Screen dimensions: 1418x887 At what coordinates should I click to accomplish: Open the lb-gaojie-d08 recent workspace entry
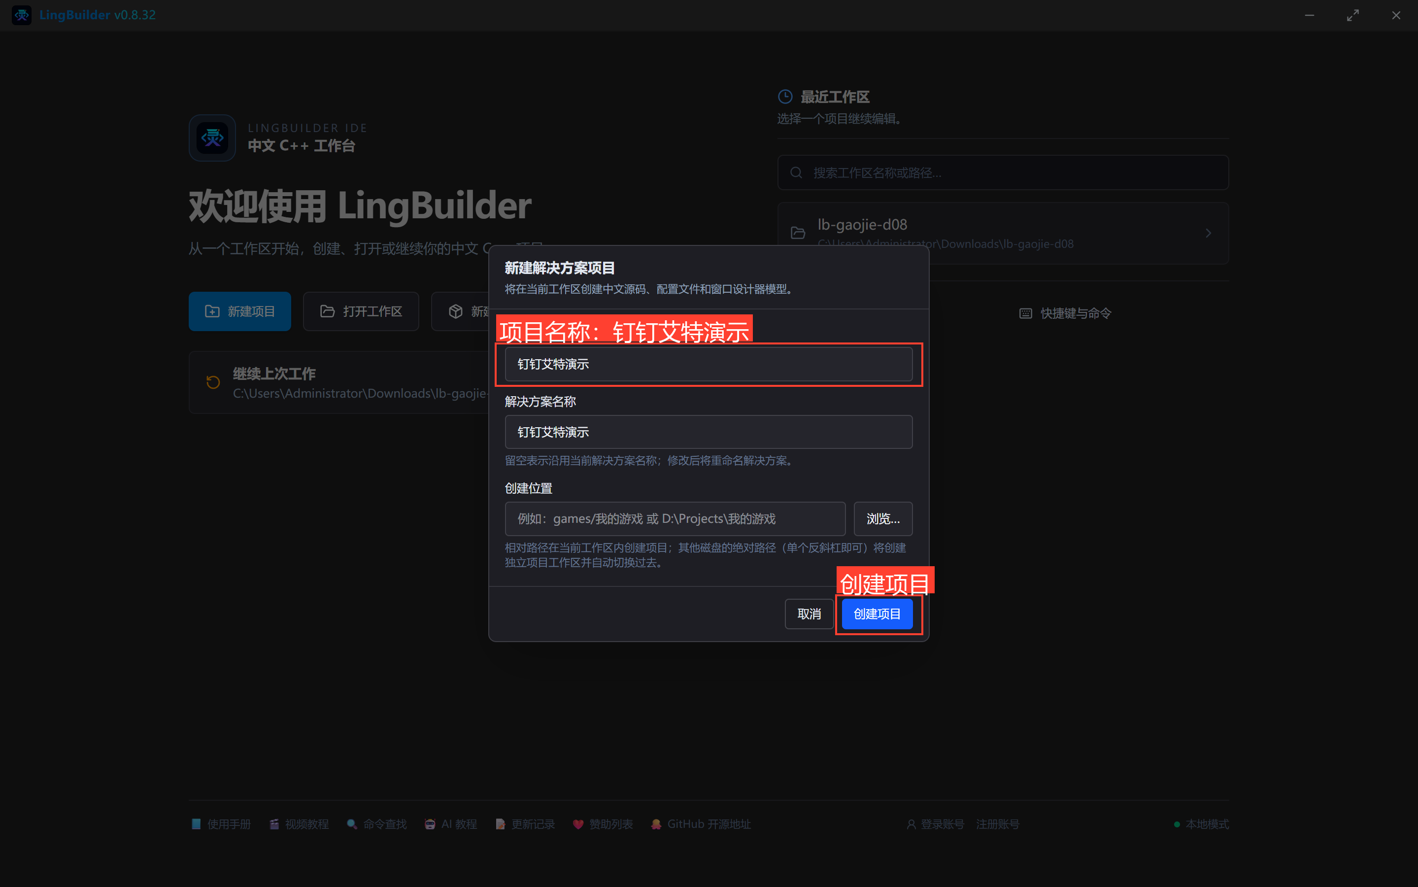1003,233
